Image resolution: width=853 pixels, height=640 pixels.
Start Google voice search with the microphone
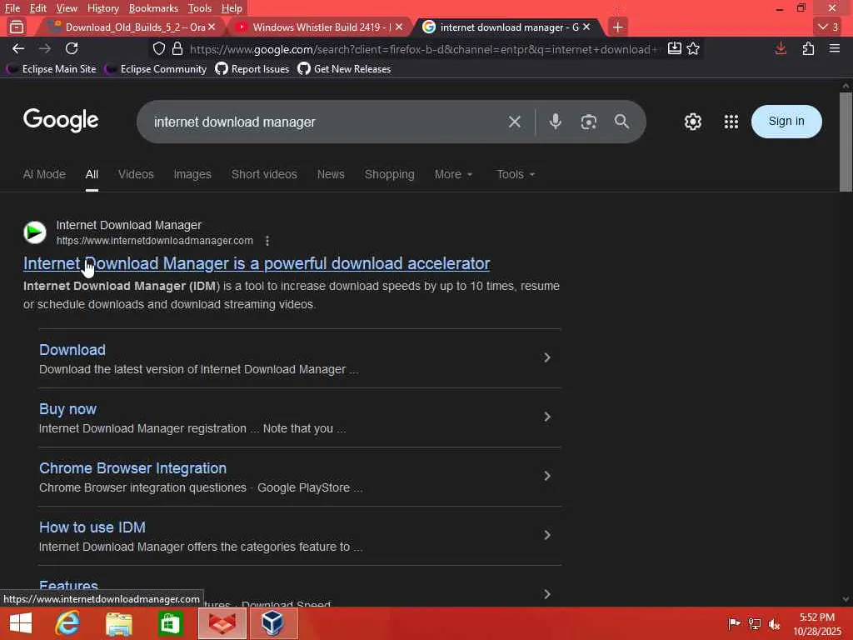coord(556,122)
